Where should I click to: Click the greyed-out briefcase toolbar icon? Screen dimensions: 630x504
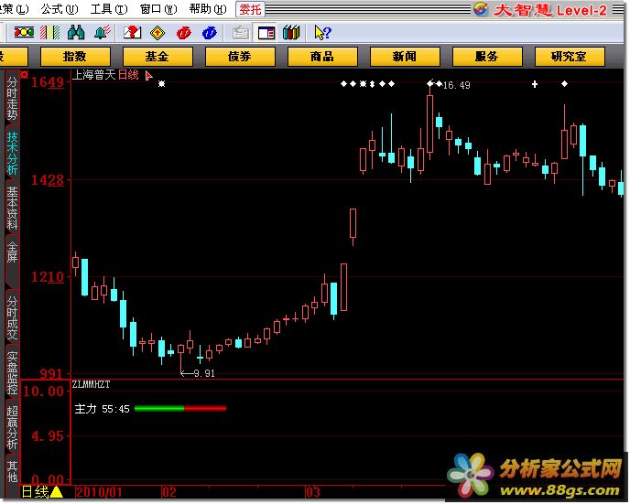coord(241,33)
